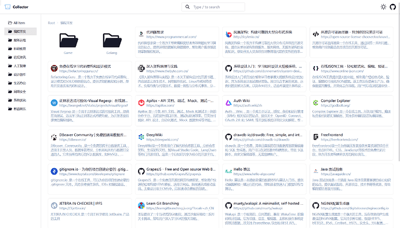The image size is (400, 228).
Task: Click the Collector logo icon
Action: pos(8,7)
